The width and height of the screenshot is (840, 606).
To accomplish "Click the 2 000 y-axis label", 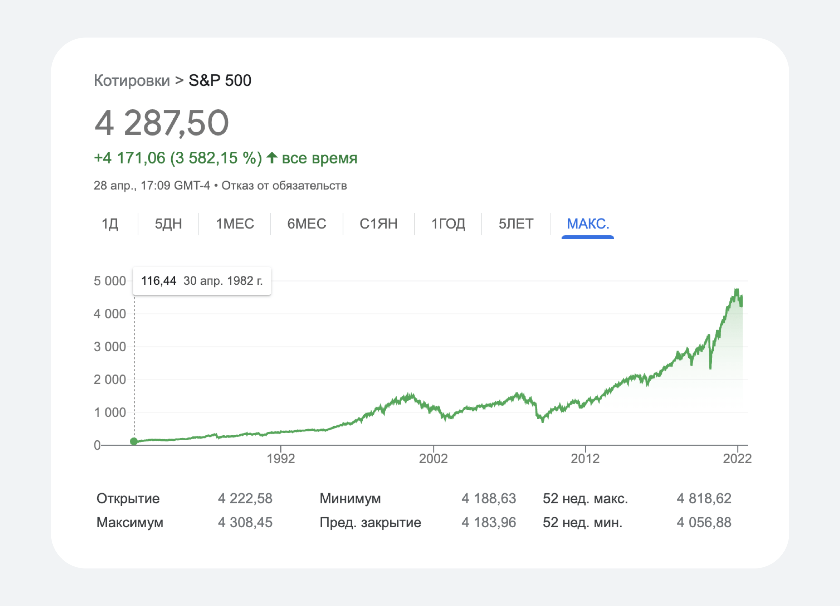I will (x=110, y=379).
